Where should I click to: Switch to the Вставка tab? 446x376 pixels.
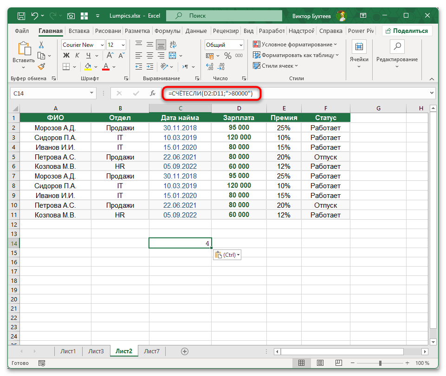[79, 31]
